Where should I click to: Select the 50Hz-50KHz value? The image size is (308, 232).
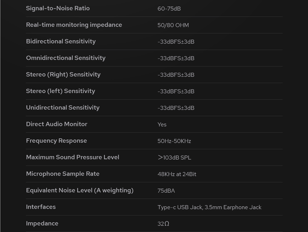174,141
